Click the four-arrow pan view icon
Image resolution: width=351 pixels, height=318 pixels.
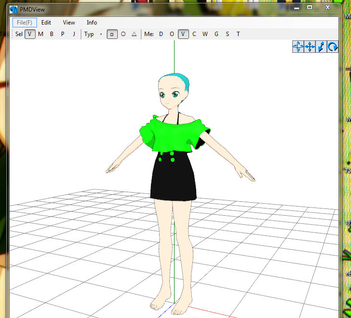coord(310,47)
